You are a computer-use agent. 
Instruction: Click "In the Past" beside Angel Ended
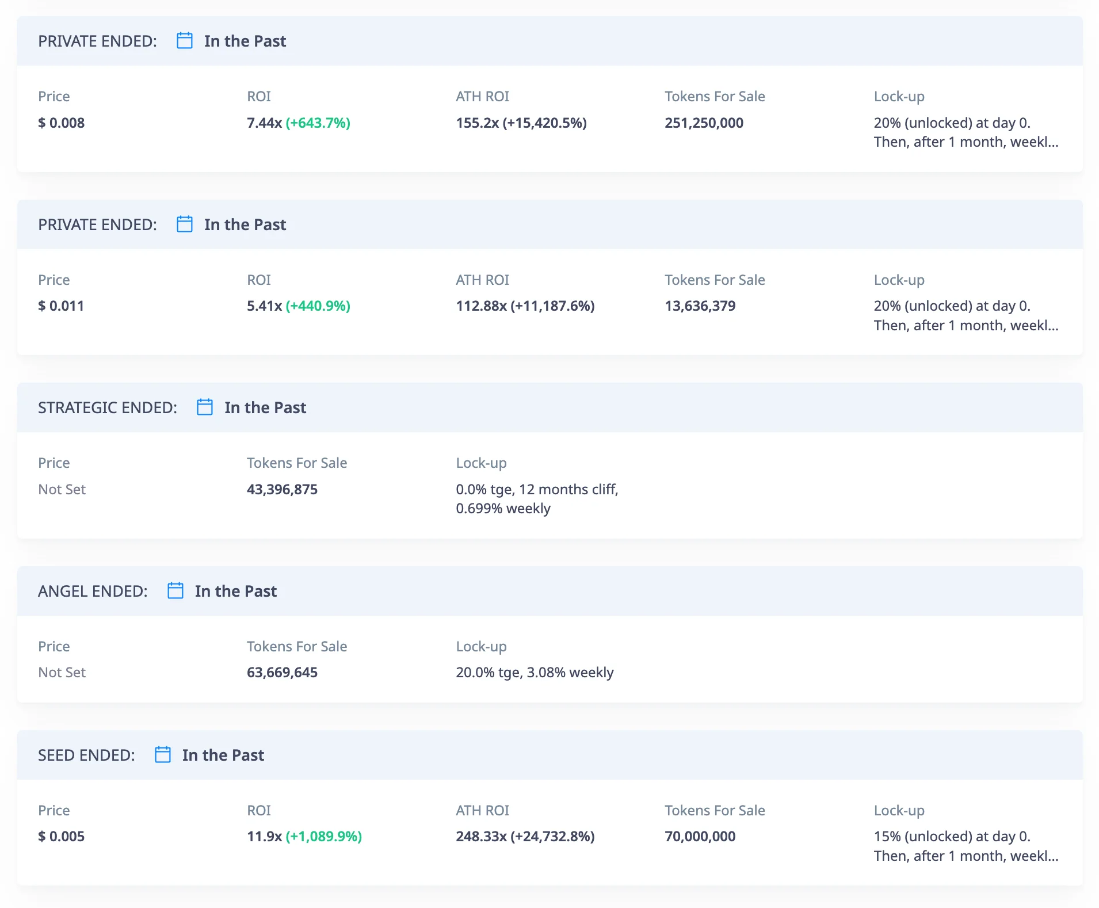[235, 591]
